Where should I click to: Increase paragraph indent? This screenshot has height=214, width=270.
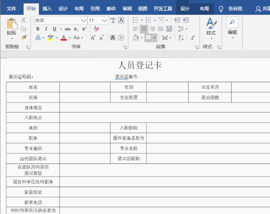186,20
